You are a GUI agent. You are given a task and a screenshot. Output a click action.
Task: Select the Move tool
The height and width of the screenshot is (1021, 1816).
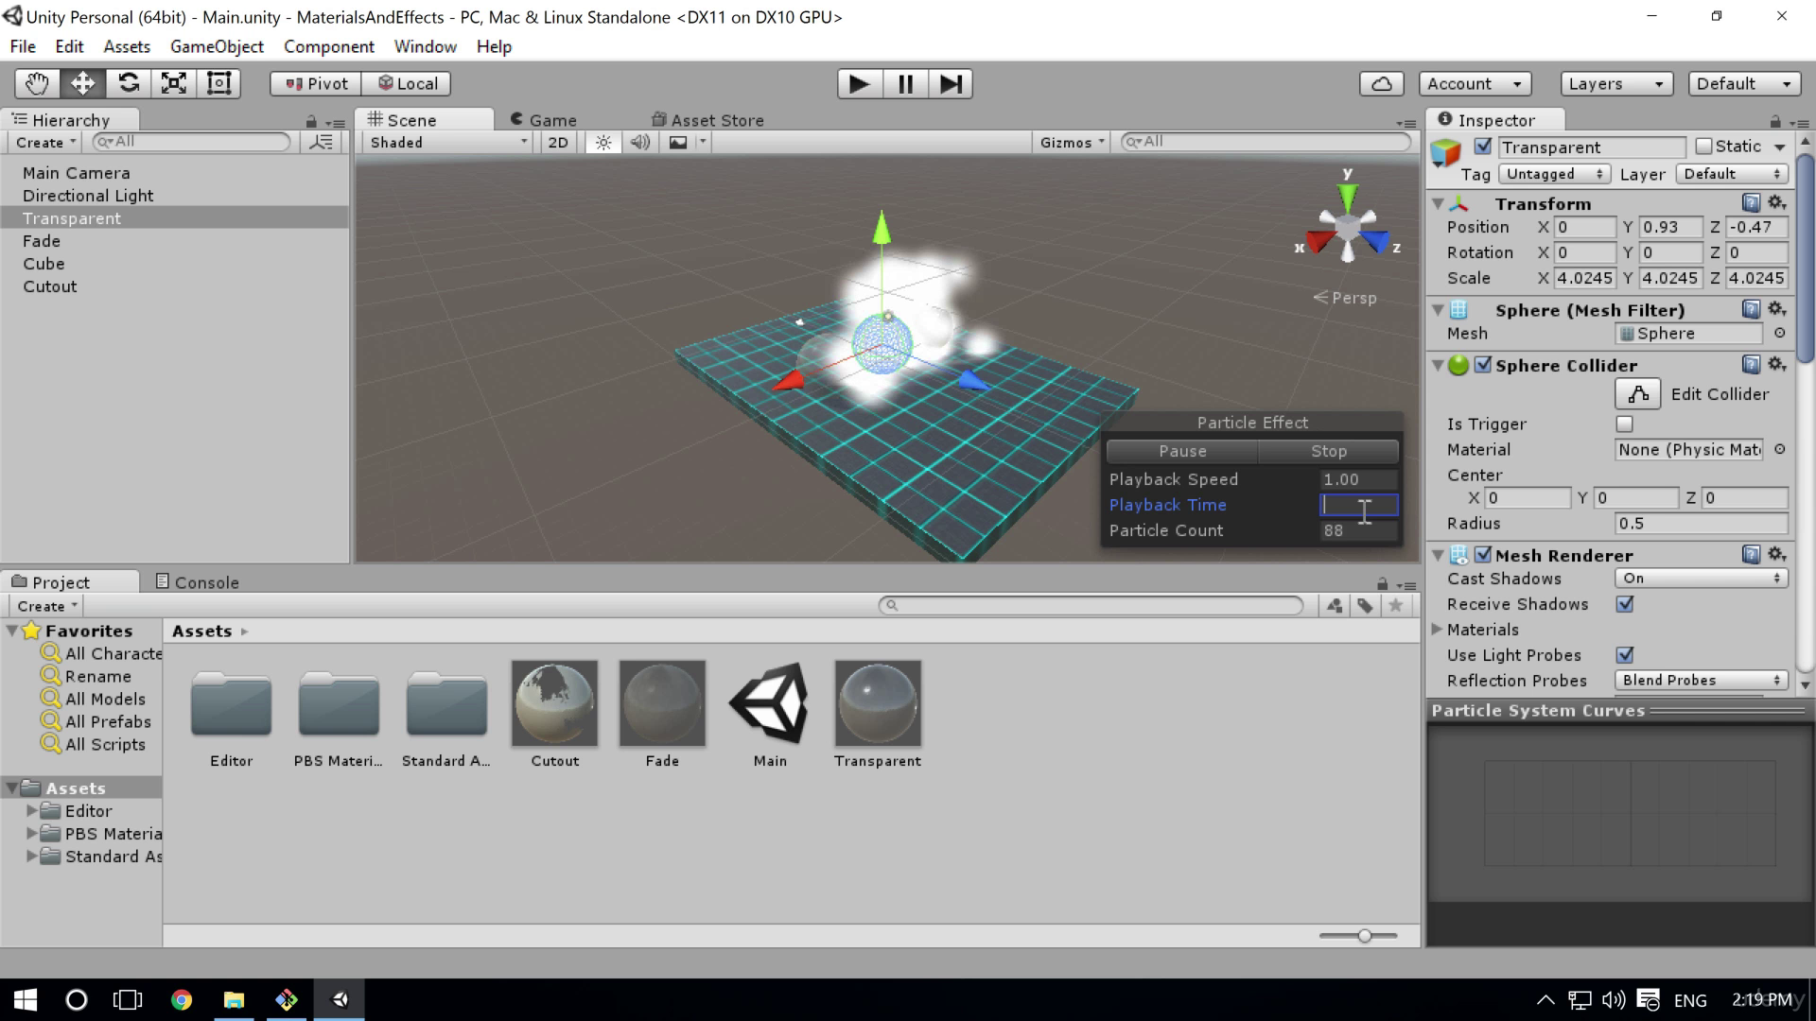(82, 83)
